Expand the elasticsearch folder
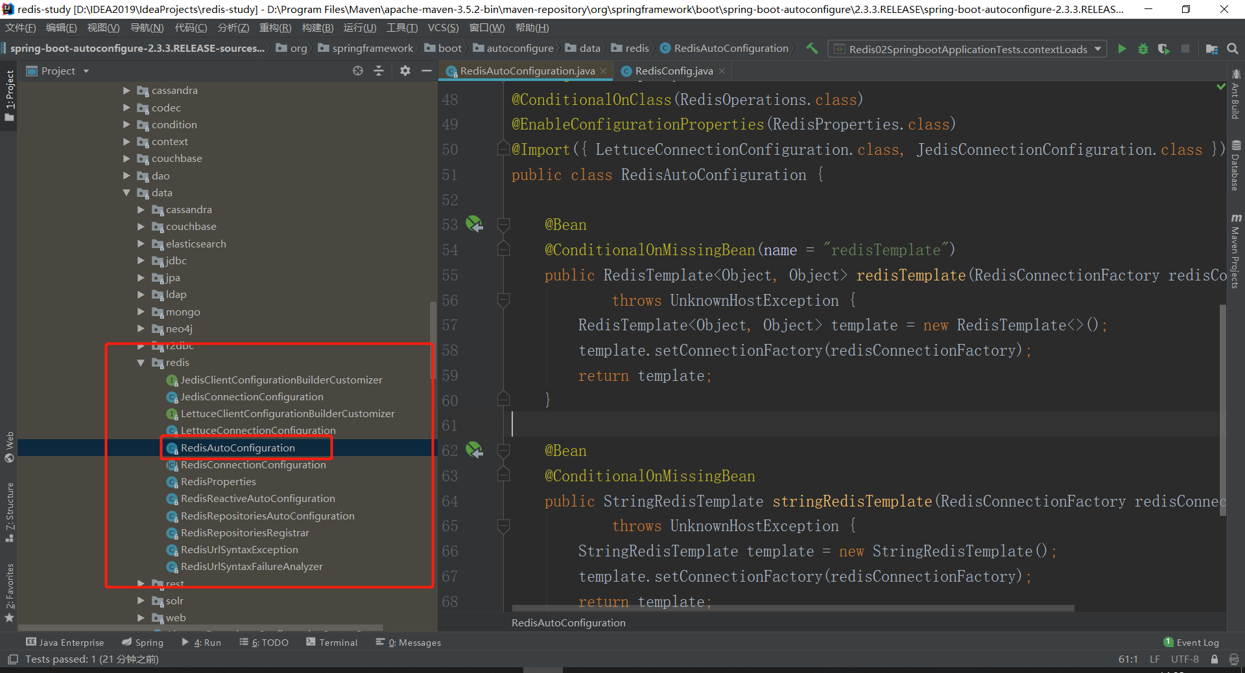The height and width of the screenshot is (673, 1245). pos(141,244)
